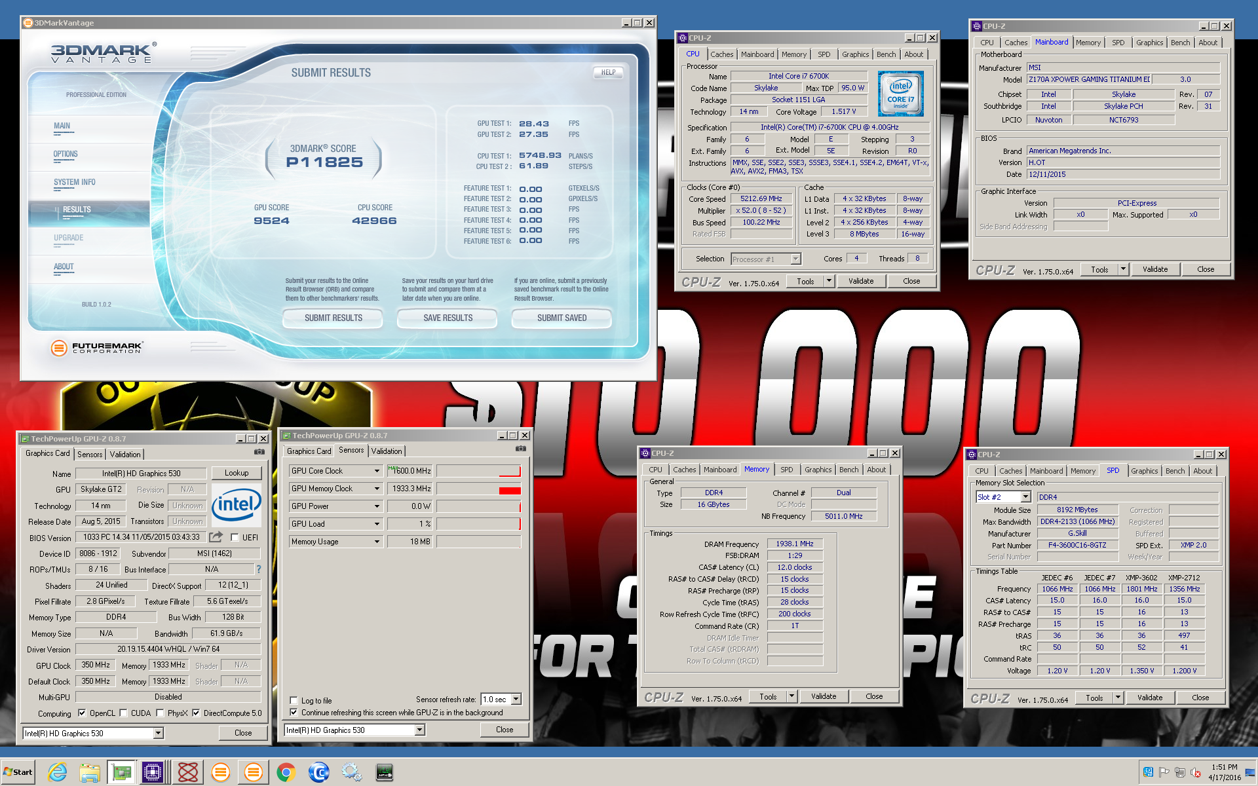The height and width of the screenshot is (786, 1258).
Task: Open GPU Core Clock sensor dropdown
Action: [377, 471]
